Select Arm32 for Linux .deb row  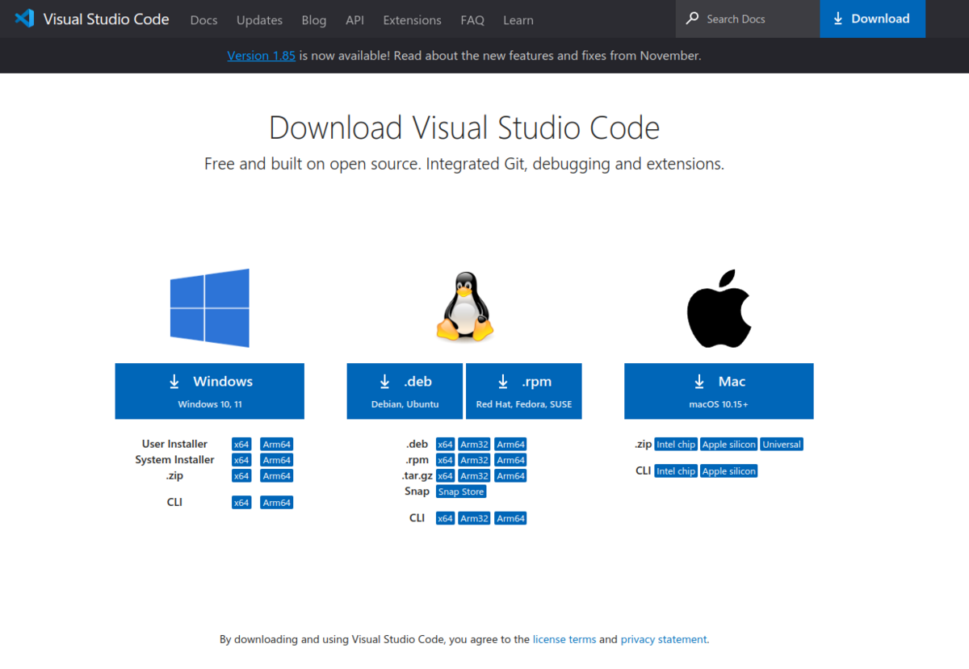pyautogui.click(x=475, y=444)
